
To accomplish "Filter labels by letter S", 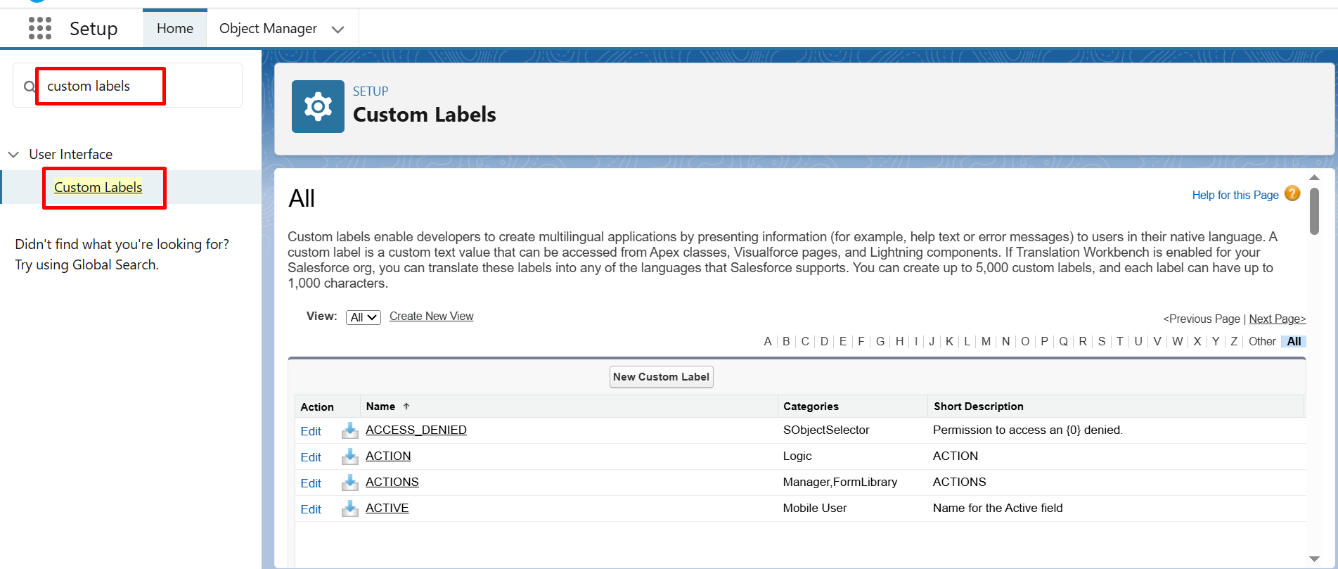I will (x=1102, y=341).
